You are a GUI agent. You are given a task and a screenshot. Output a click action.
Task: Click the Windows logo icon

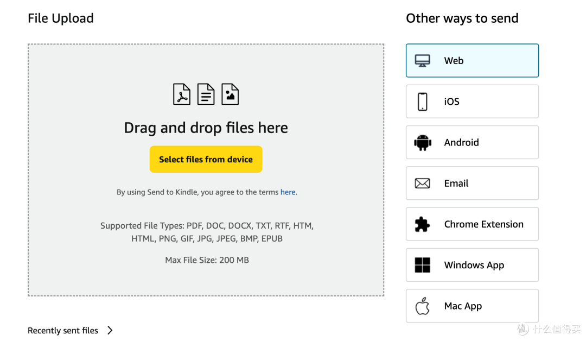tap(422, 265)
